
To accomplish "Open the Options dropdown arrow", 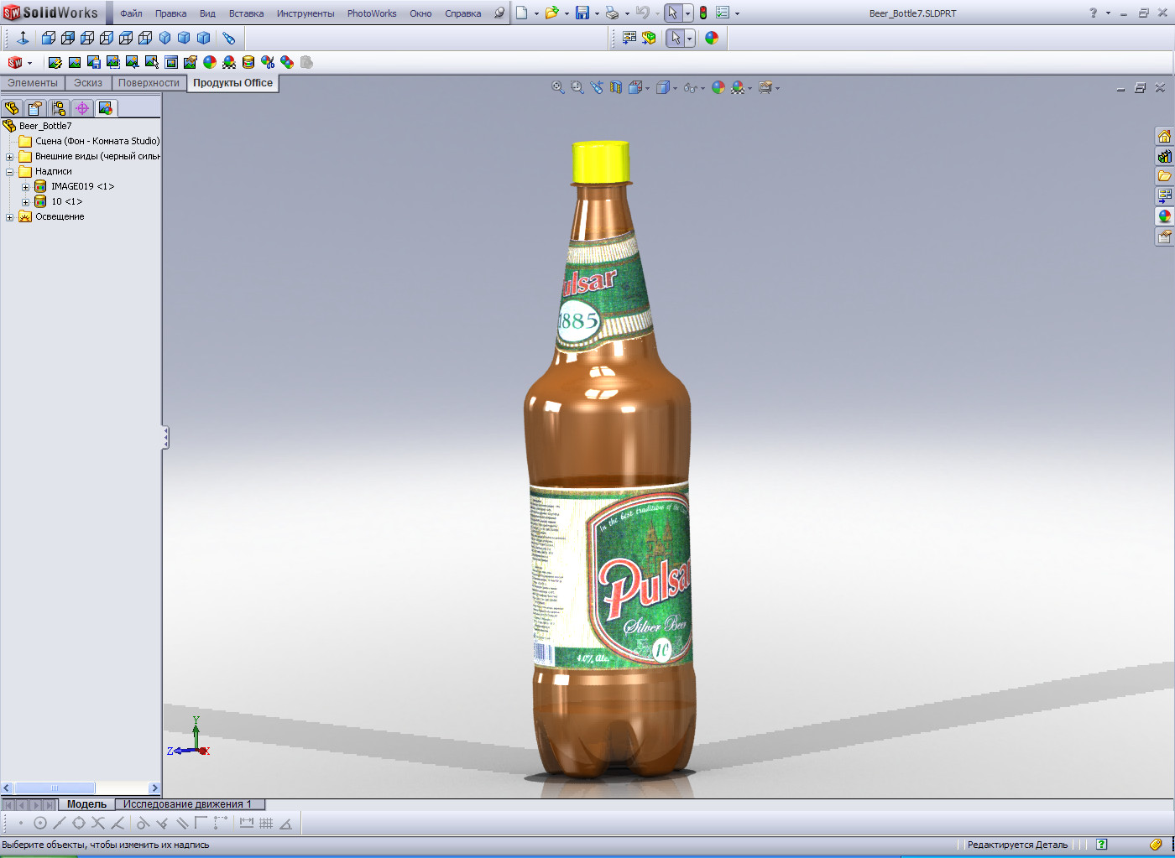I will tap(737, 13).
